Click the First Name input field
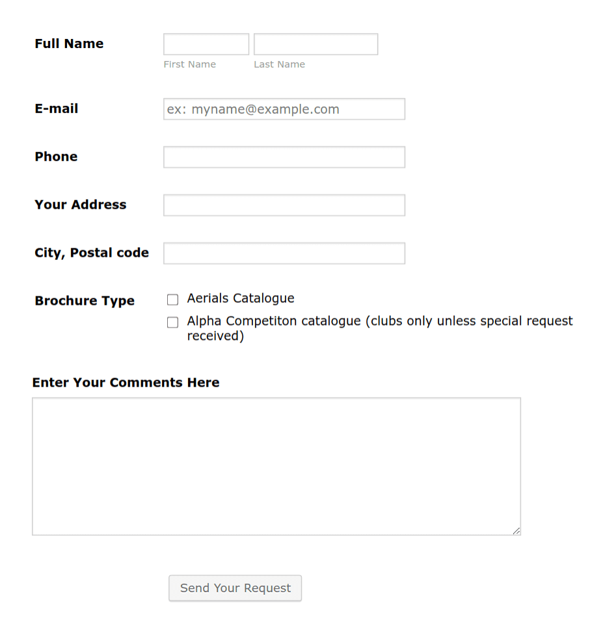Image resolution: width=605 pixels, height=622 pixels. click(x=206, y=44)
